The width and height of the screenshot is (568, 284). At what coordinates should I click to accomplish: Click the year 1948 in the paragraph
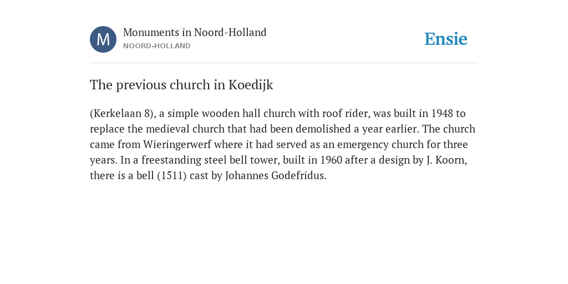442,113
